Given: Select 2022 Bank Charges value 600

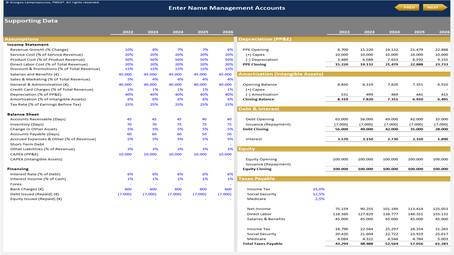Looking at the screenshot, I should pyautogui.click(x=128, y=189).
